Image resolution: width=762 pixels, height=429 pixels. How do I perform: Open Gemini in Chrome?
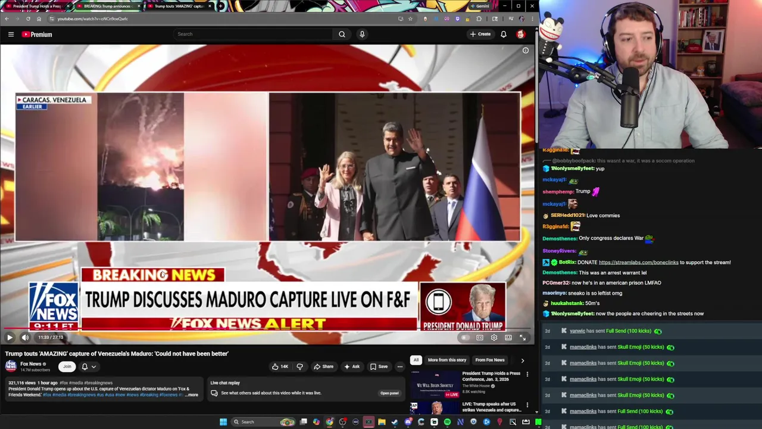coord(480,6)
